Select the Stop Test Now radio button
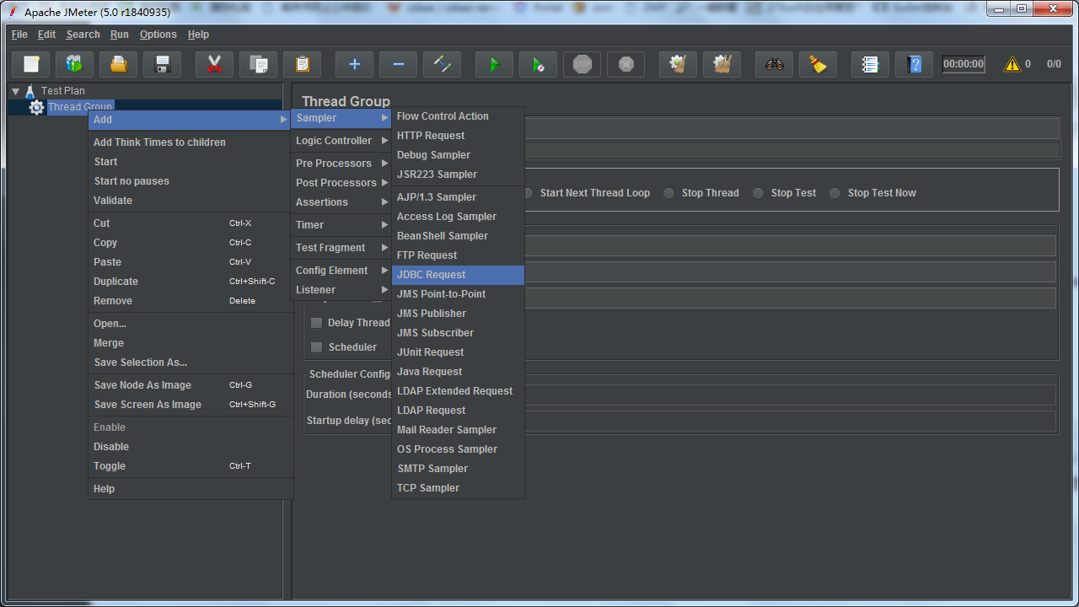The height and width of the screenshot is (607, 1079). click(835, 193)
